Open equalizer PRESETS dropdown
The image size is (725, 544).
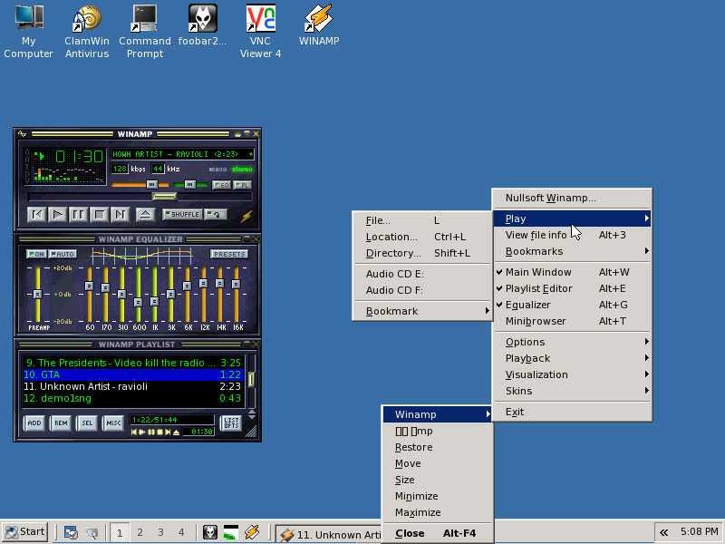coord(229,254)
